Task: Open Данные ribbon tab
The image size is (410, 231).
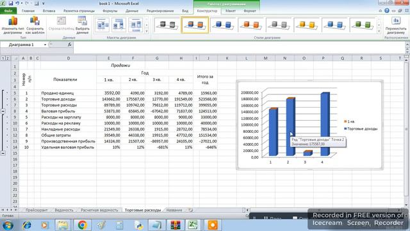Action: tap(132, 11)
